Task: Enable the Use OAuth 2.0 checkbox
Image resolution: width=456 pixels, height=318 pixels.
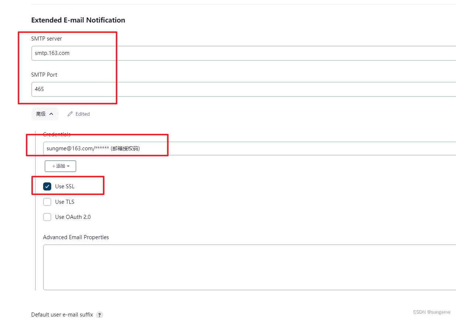Action: pyautogui.click(x=47, y=217)
